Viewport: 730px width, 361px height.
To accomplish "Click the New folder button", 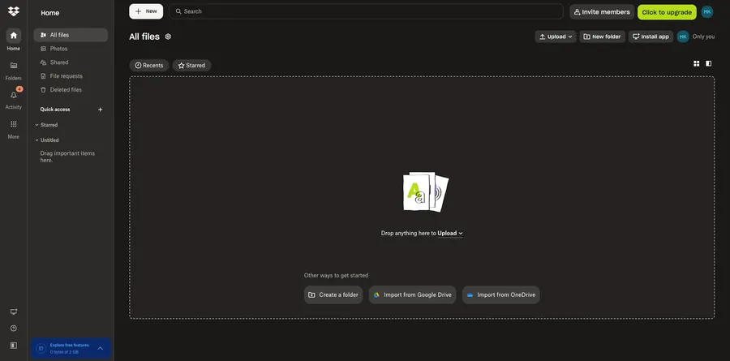I will (x=602, y=37).
